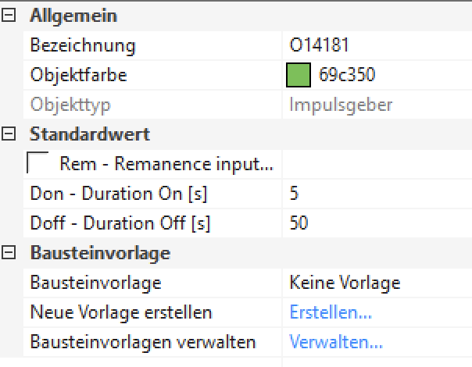Click the green Objektfarbe color swatch
This screenshot has width=472, height=367.
click(299, 76)
